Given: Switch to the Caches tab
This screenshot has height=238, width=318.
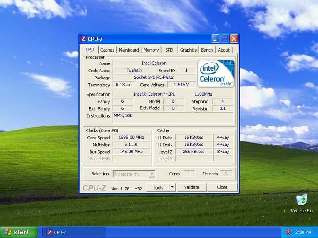Looking at the screenshot, I should (x=107, y=50).
